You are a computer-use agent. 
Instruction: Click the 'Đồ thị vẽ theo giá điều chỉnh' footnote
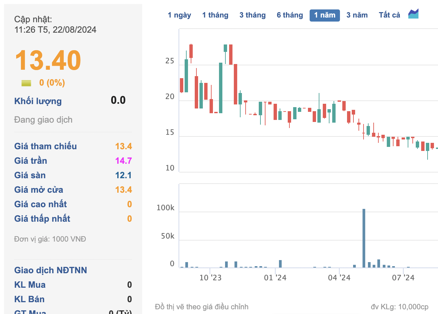coord(201,307)
